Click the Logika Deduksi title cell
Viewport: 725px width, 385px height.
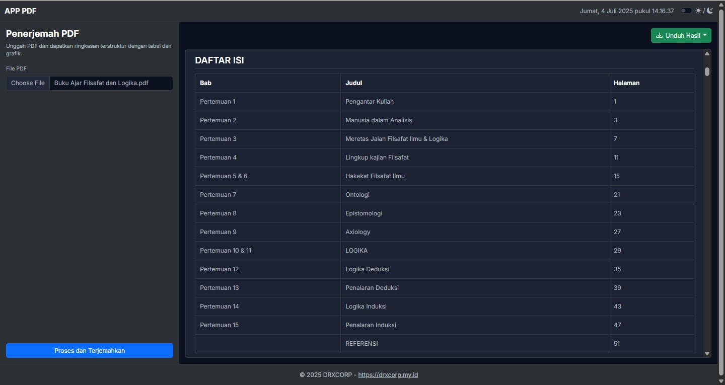[475, 269]
